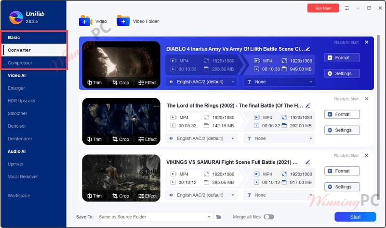Expand audio track dropdown for DIABLO 4
386x228 pixels.
click(x=201, y=82)
